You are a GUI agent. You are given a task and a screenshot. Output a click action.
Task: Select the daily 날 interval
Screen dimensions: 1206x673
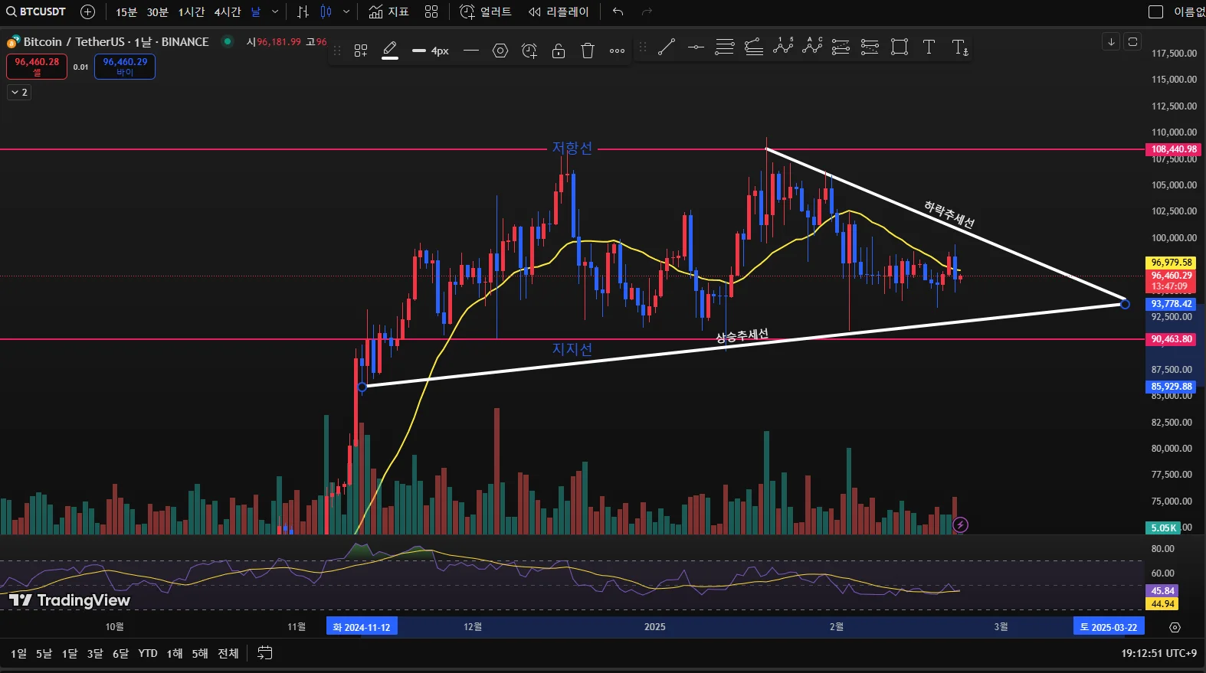256,11
